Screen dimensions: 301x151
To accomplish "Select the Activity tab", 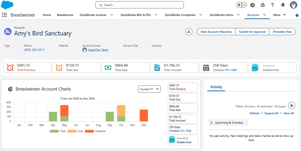I will [x=216, y=87].
